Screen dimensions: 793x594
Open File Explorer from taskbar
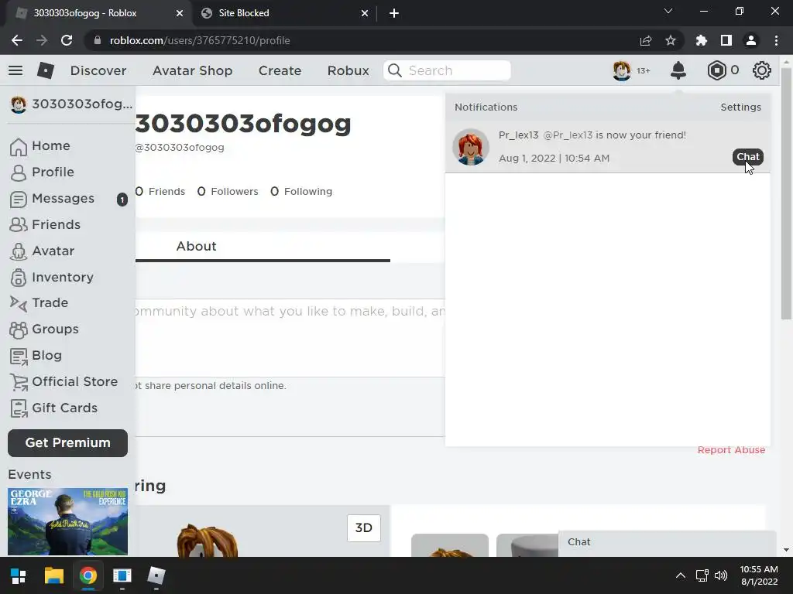pyautogui.click(x=53, y=575)
